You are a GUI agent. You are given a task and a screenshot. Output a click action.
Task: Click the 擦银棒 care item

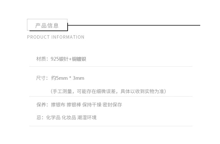[x=74, y=105]
